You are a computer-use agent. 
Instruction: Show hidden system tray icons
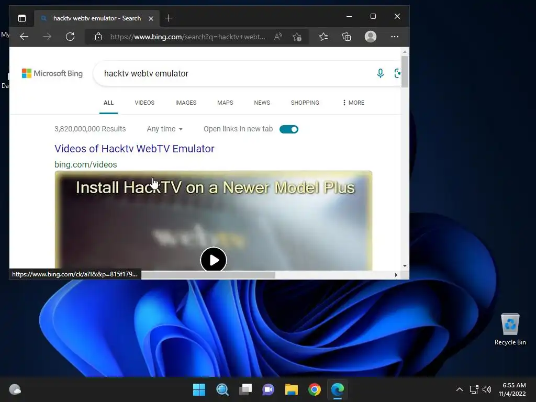460,389
